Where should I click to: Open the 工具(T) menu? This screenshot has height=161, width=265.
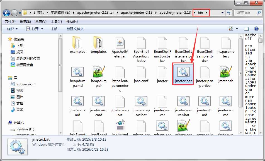pyautogui.click(x=56, y=21)
